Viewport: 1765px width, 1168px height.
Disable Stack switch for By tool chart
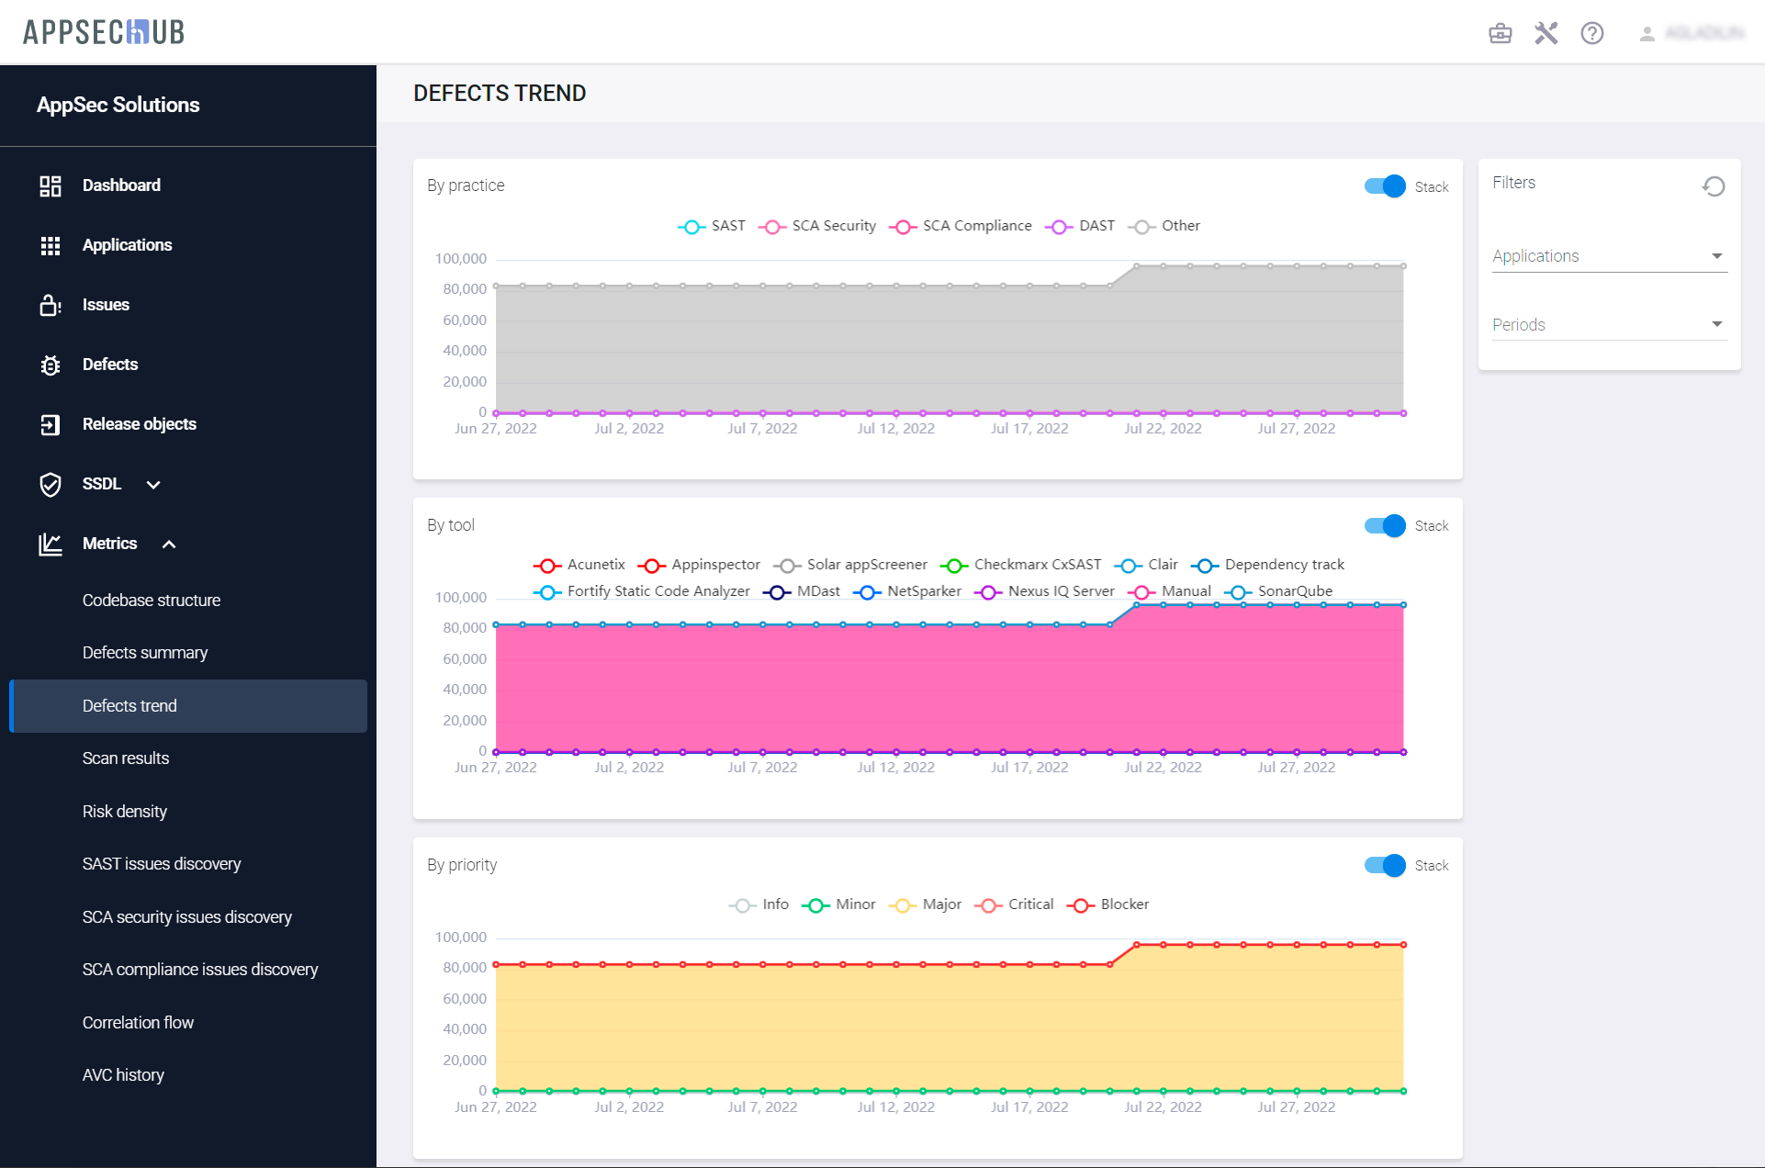(1385, 525)
